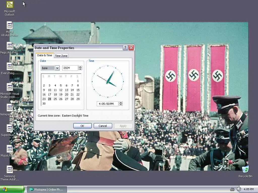
Task: Close the Date and Time Properties dialog
Action: point(131,48)
